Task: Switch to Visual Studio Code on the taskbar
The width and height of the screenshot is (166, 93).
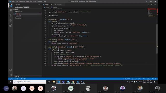Action: pyautogui.click(x=59, y=82)
